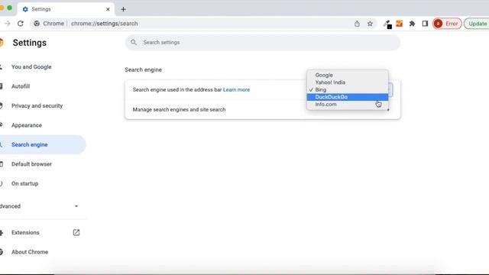Screen dimensions: 489x275
Task: Choose DuckDuckGo from the dropdown list
Action: (348, 97)
